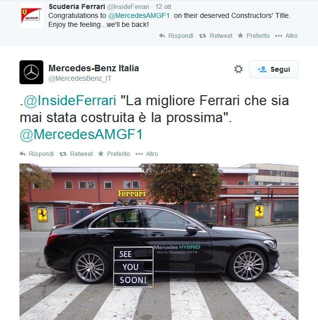Open Scuderia Ferrari profile name
318x320 pixels.
[77, 6]
